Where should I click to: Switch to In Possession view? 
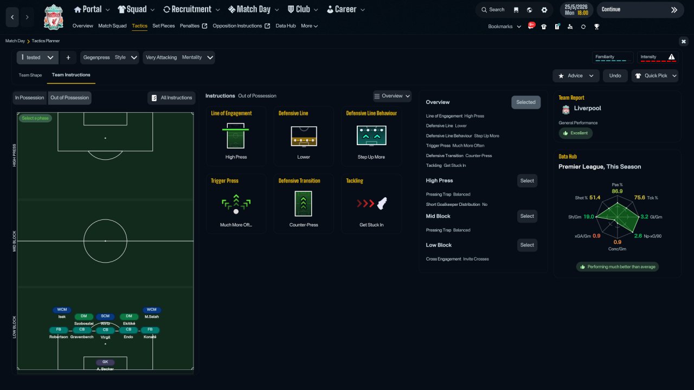tap(30, 98)
